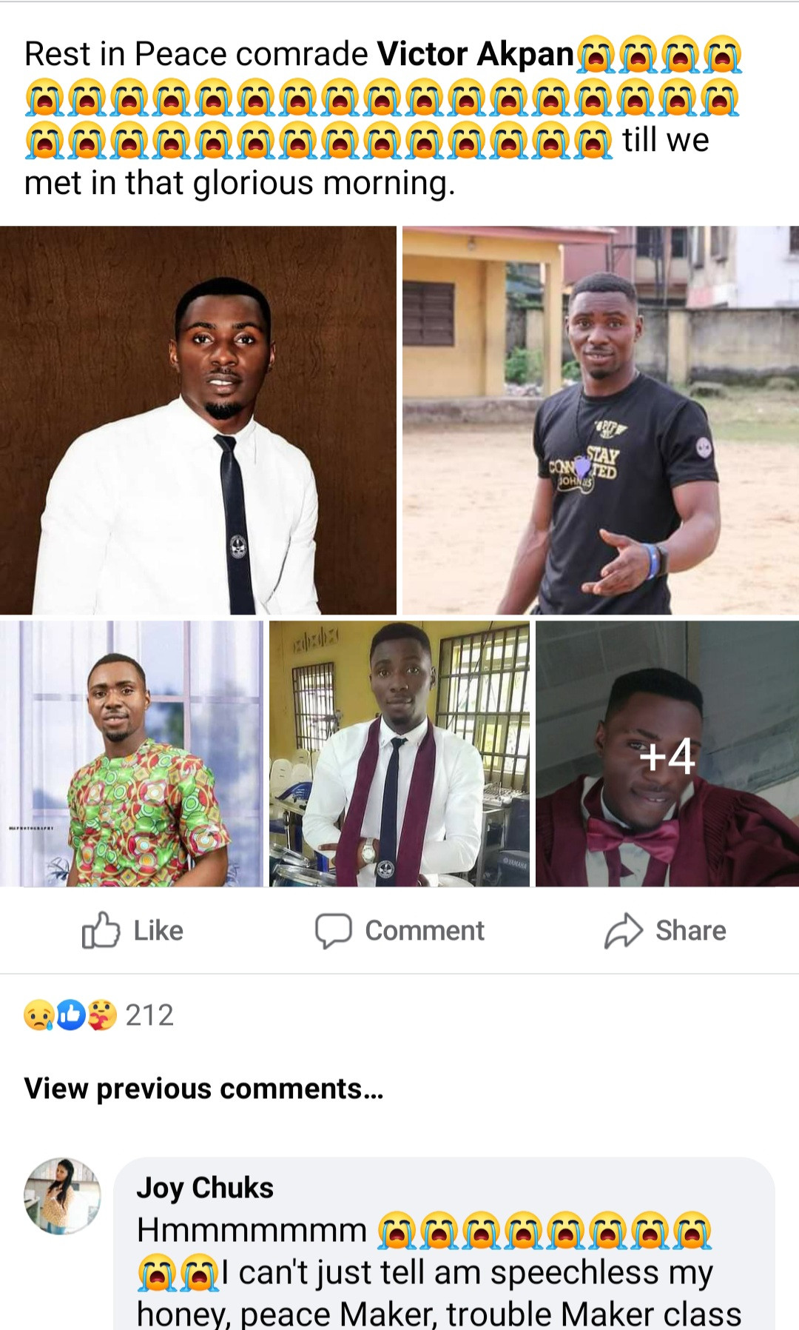Tap the Comment speech bubble icon
The height and width of the screenshot is (1330, 799).
point(333,930)
